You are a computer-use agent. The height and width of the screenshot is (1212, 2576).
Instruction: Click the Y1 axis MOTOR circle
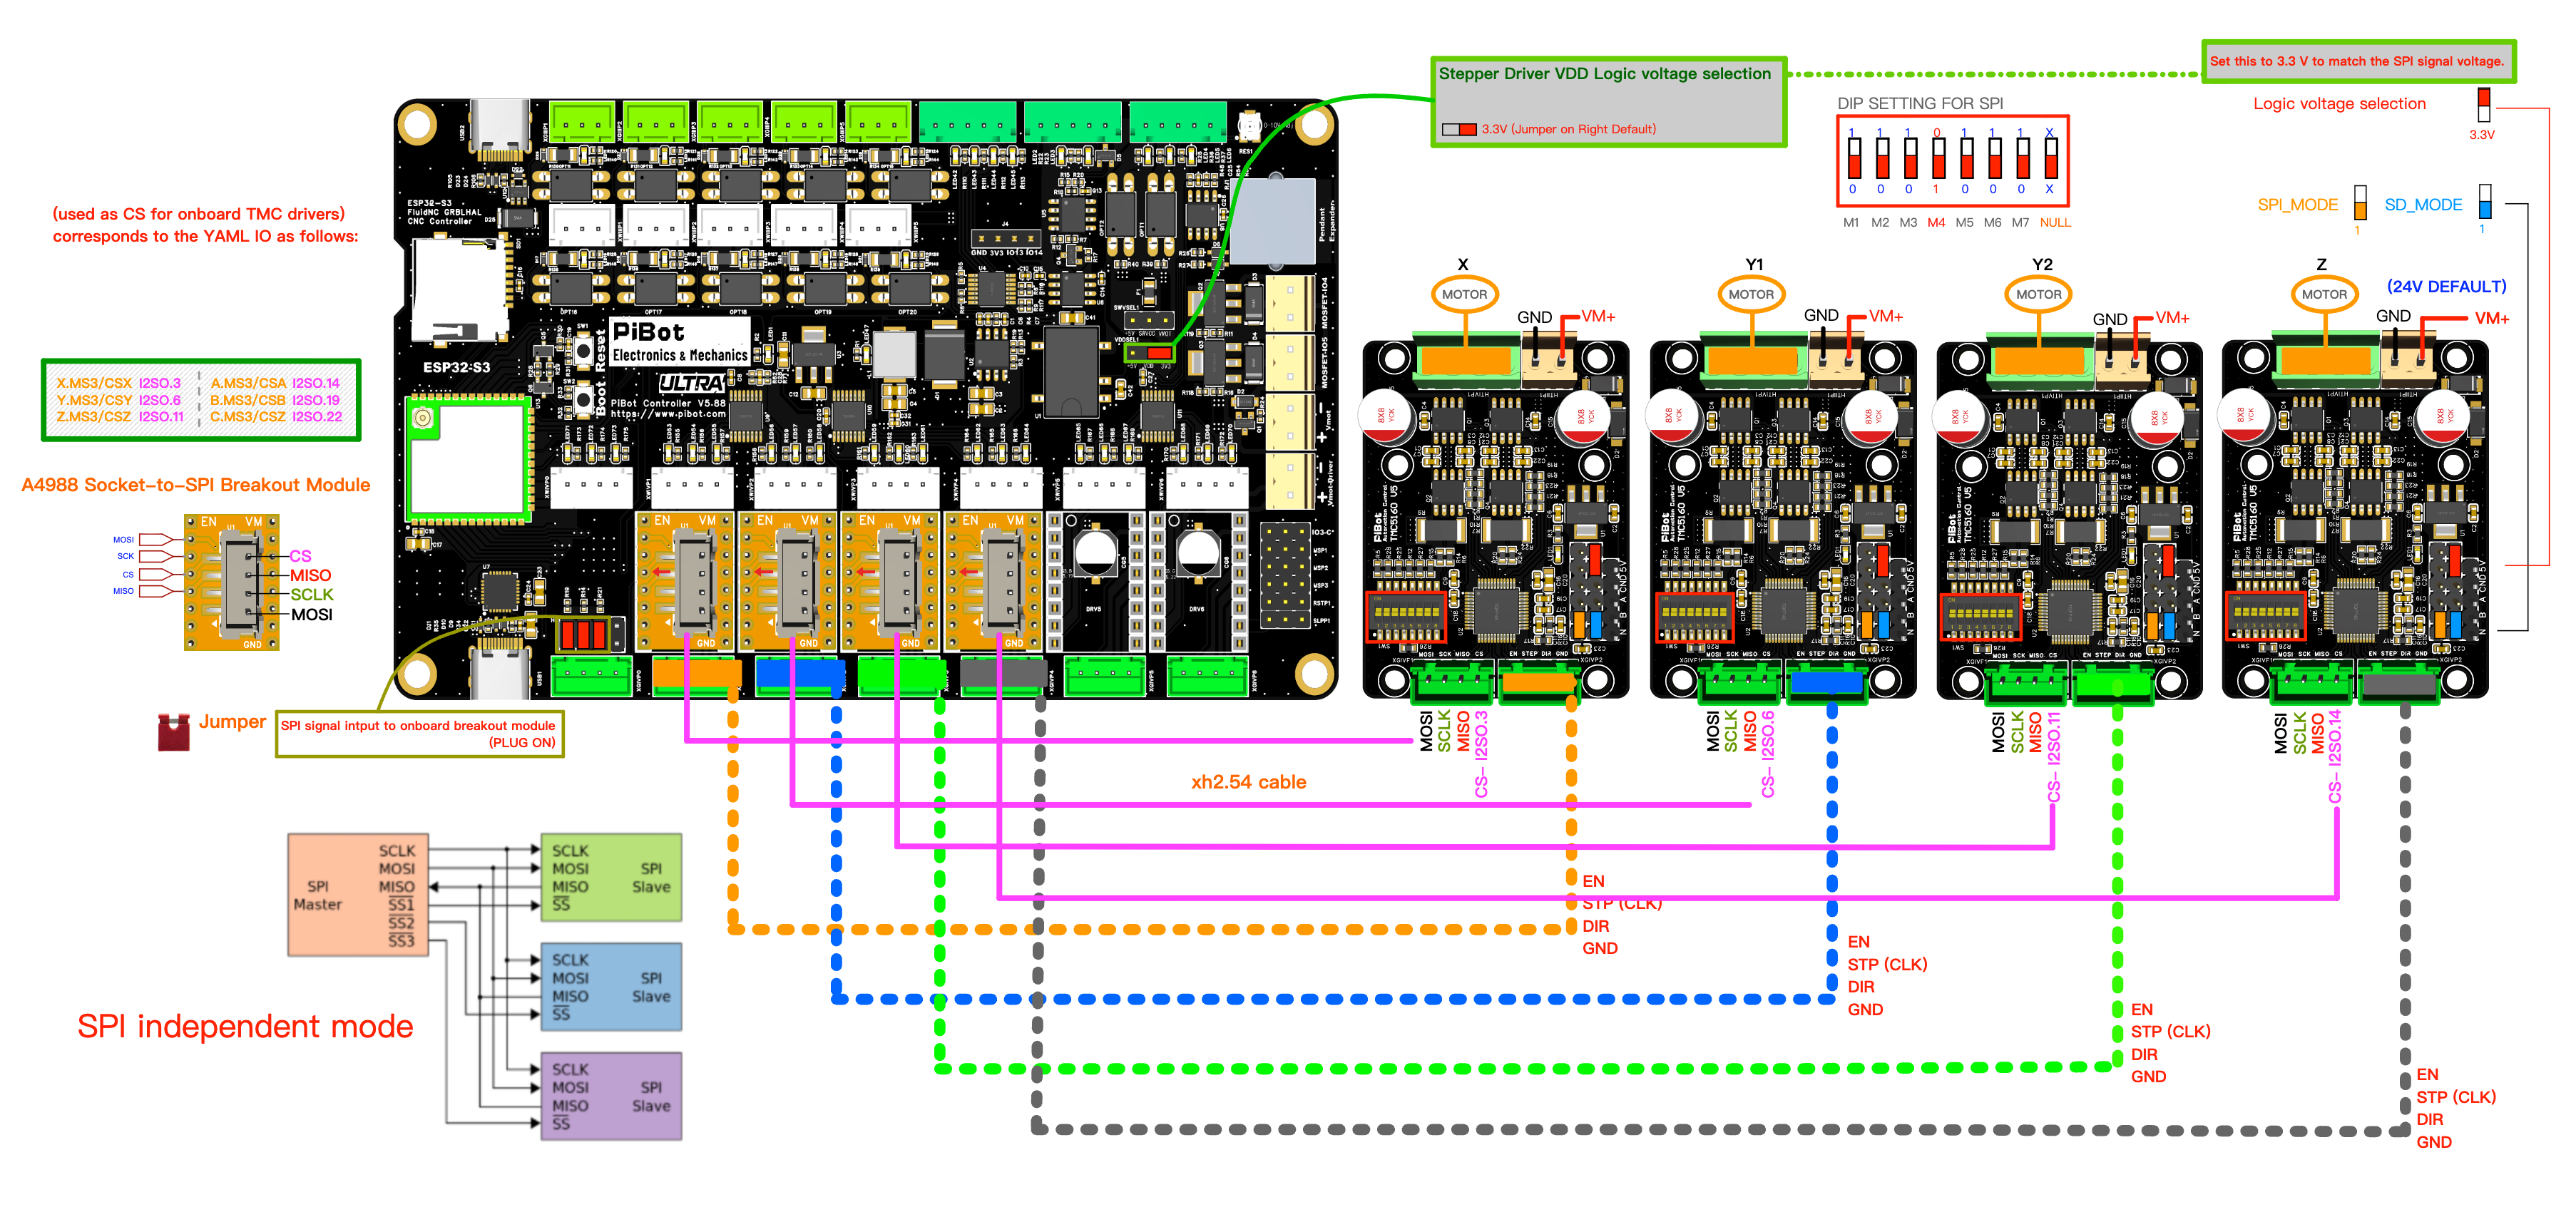(1751, 294)
